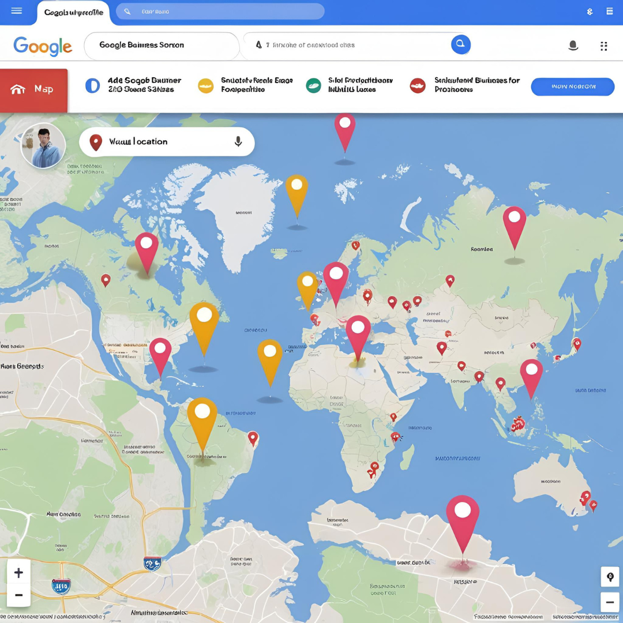Open the notifications bell icon
Screen dimensions: 623x623
[x=573, y=46]
